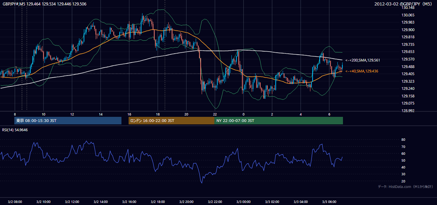437x205 pixels.
Task: Click price axis value 129.653
Action: coord(409,52)
